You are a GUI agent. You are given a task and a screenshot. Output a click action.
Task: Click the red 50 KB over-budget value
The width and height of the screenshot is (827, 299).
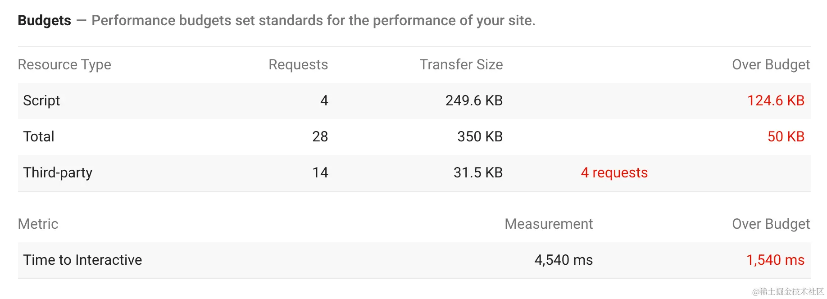tap(786, 137)
